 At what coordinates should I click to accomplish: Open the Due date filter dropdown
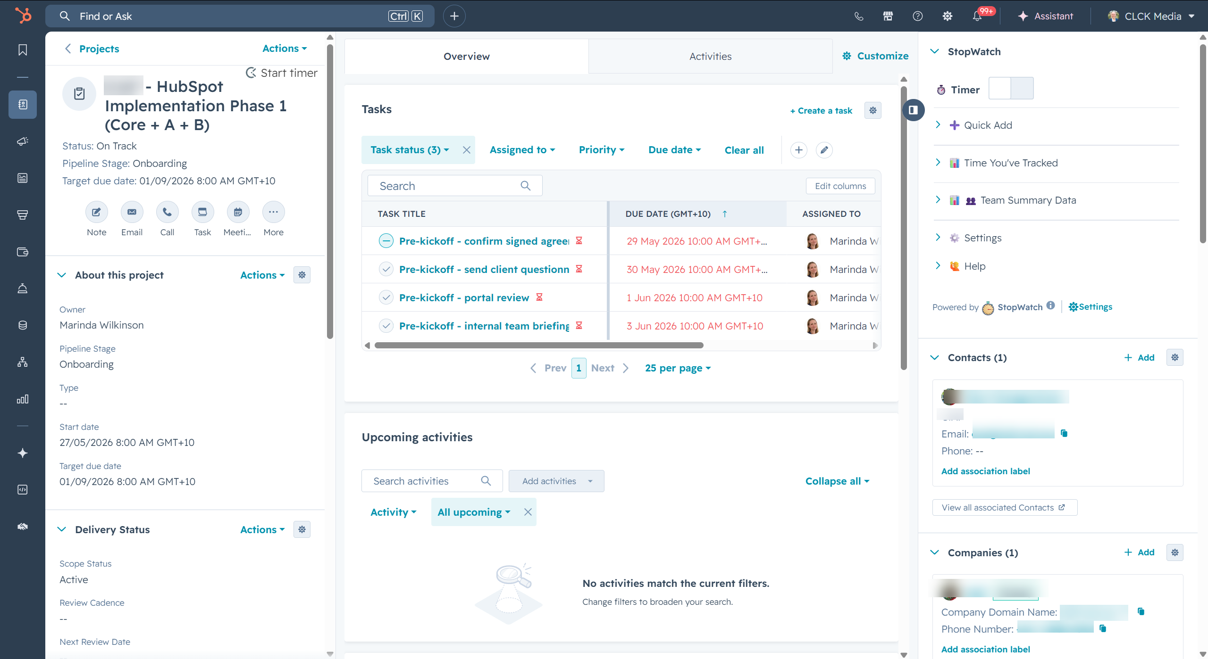(674, 150)
